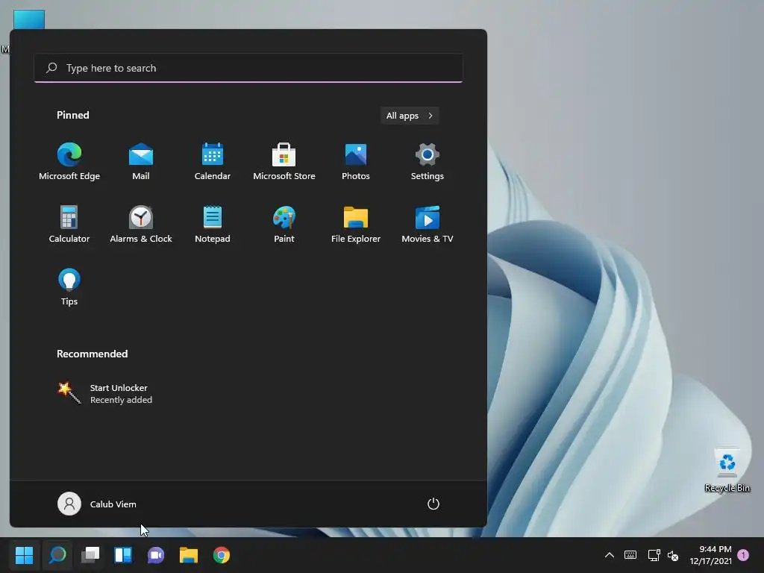Launch the Paint app

[284, 224]
